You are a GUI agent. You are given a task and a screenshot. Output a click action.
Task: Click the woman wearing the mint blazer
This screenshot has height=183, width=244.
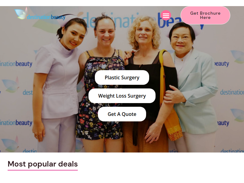pos(193,87)
